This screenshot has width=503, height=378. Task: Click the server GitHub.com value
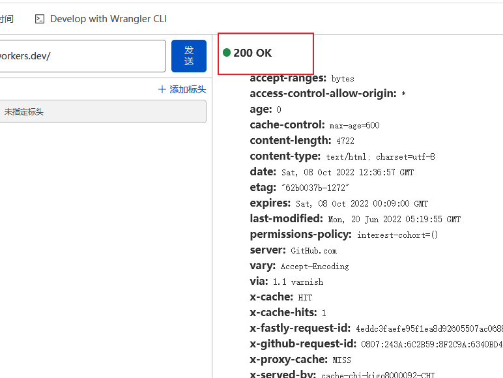pos(314,251)
